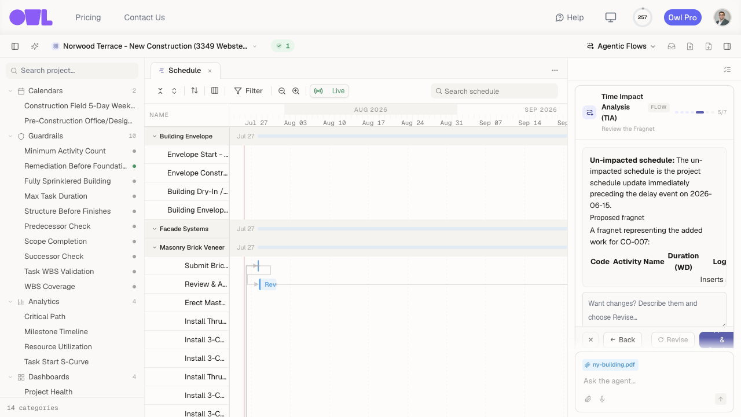Click the flow step progress indicator 5/7

[x=700, y=112]
